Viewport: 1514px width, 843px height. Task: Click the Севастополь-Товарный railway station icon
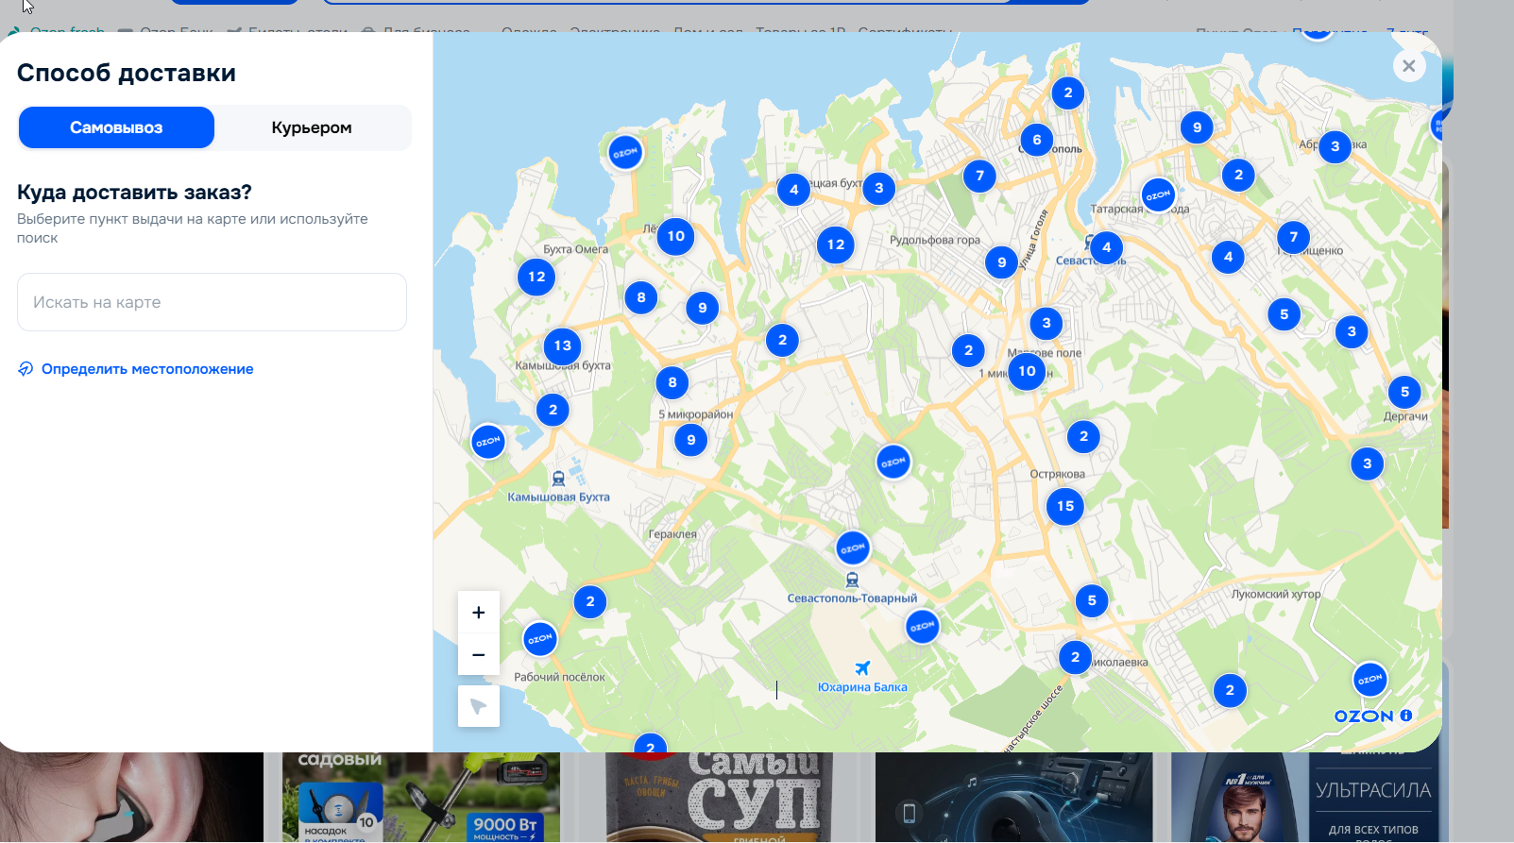click(x=852, y=580)
